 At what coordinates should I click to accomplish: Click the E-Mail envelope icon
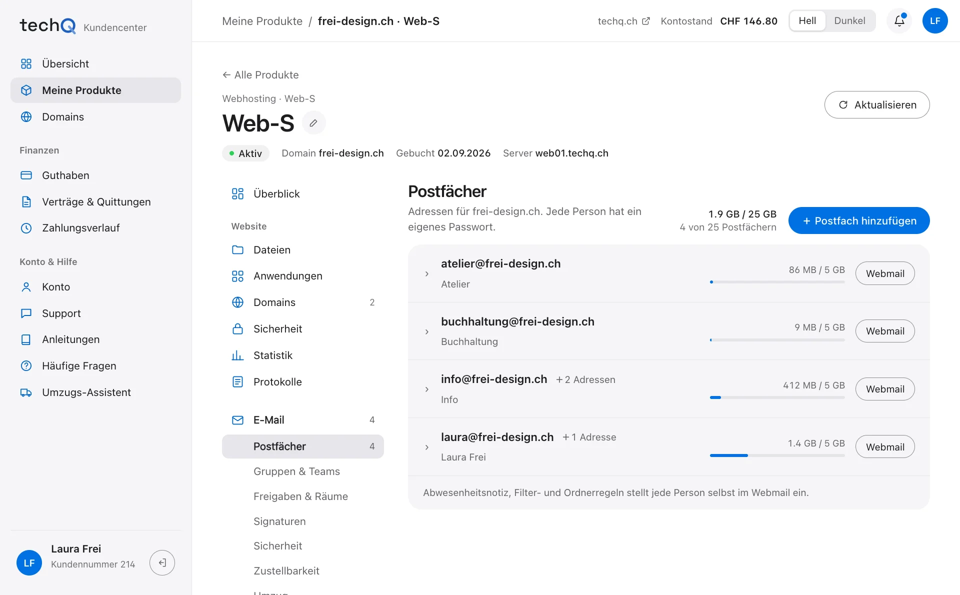[238, 420]
